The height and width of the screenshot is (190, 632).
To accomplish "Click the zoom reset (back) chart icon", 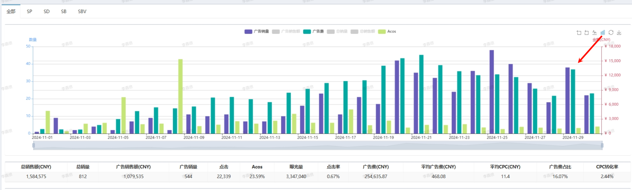I will click(x=587, y=33).
